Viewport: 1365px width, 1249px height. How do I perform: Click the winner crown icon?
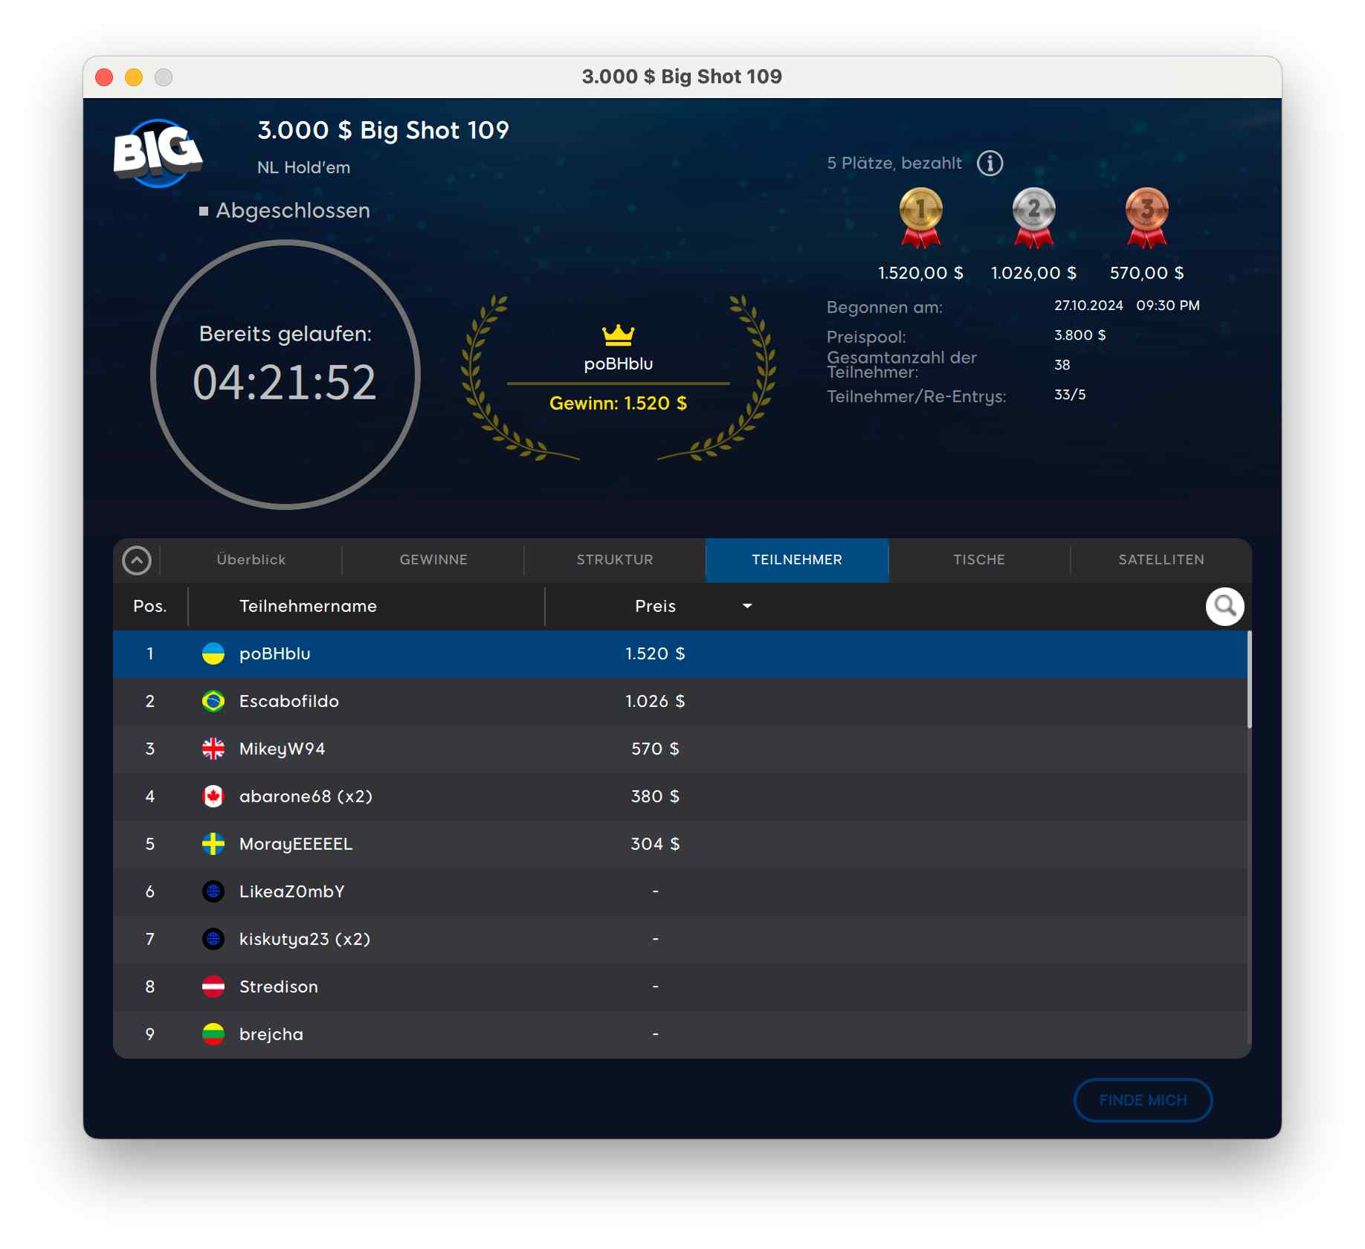tap(618, 335)
